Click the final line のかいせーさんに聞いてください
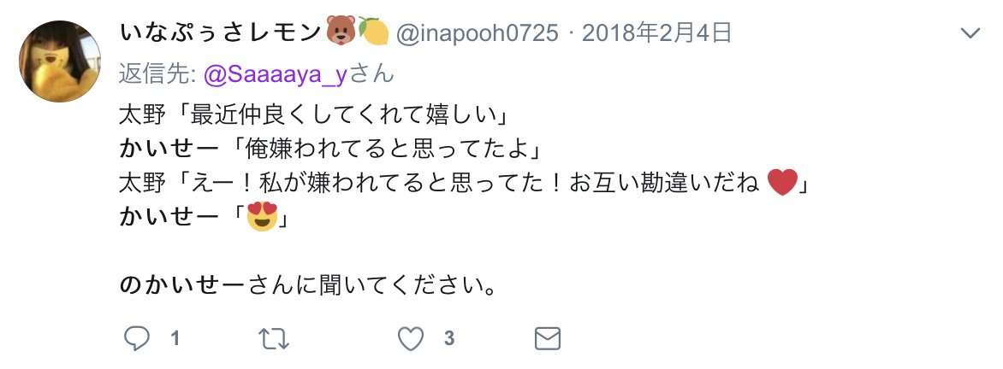 coord(308,284)
